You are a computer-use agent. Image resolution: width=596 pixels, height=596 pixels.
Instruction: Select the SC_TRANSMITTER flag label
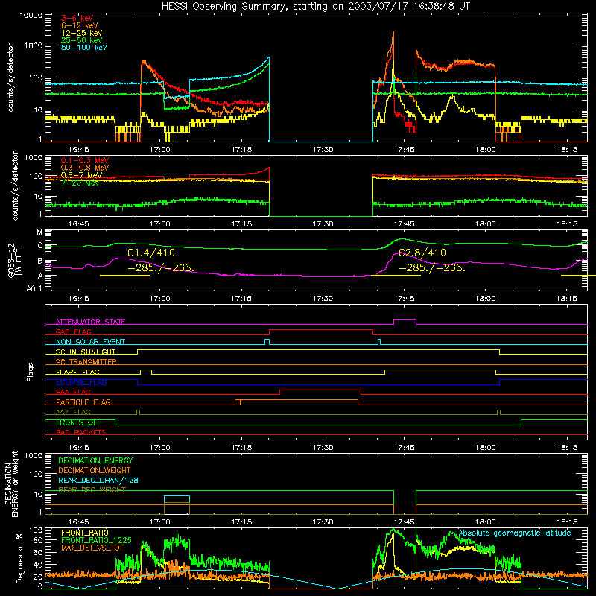[86, 361]
